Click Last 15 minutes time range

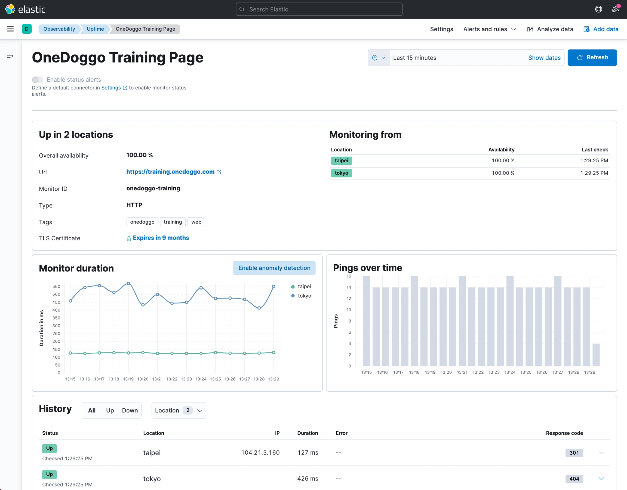pyautogui.click(x=414, y=58)
